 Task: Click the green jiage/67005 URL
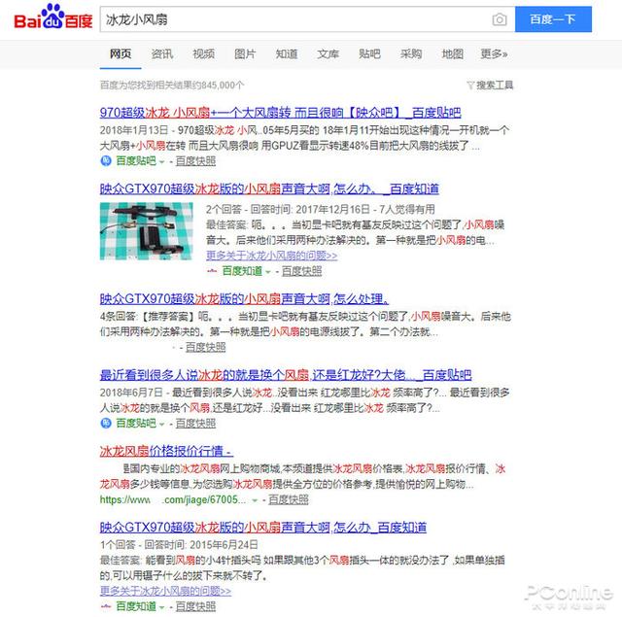173,499
